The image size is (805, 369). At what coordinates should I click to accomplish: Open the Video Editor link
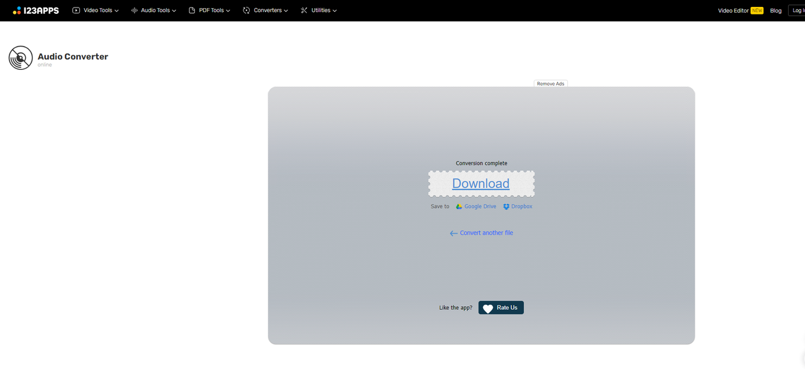click(733, 11)
